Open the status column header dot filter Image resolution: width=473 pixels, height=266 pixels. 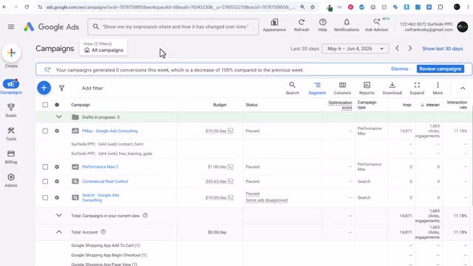(x=57, y=105)
